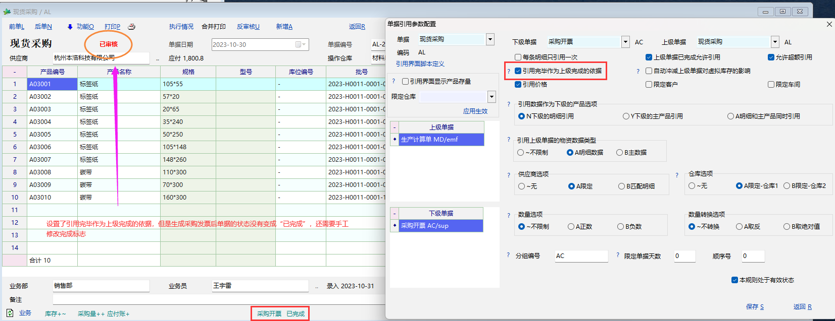Expand the 下级单据 dropdown showing 采购开票
The height and width of the screenshot is (321, 835).
[x=625, y=42]
